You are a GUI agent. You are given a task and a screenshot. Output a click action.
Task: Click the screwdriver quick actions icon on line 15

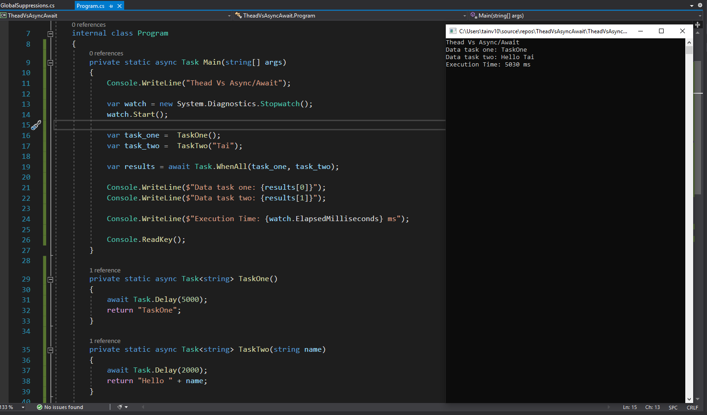36,125
